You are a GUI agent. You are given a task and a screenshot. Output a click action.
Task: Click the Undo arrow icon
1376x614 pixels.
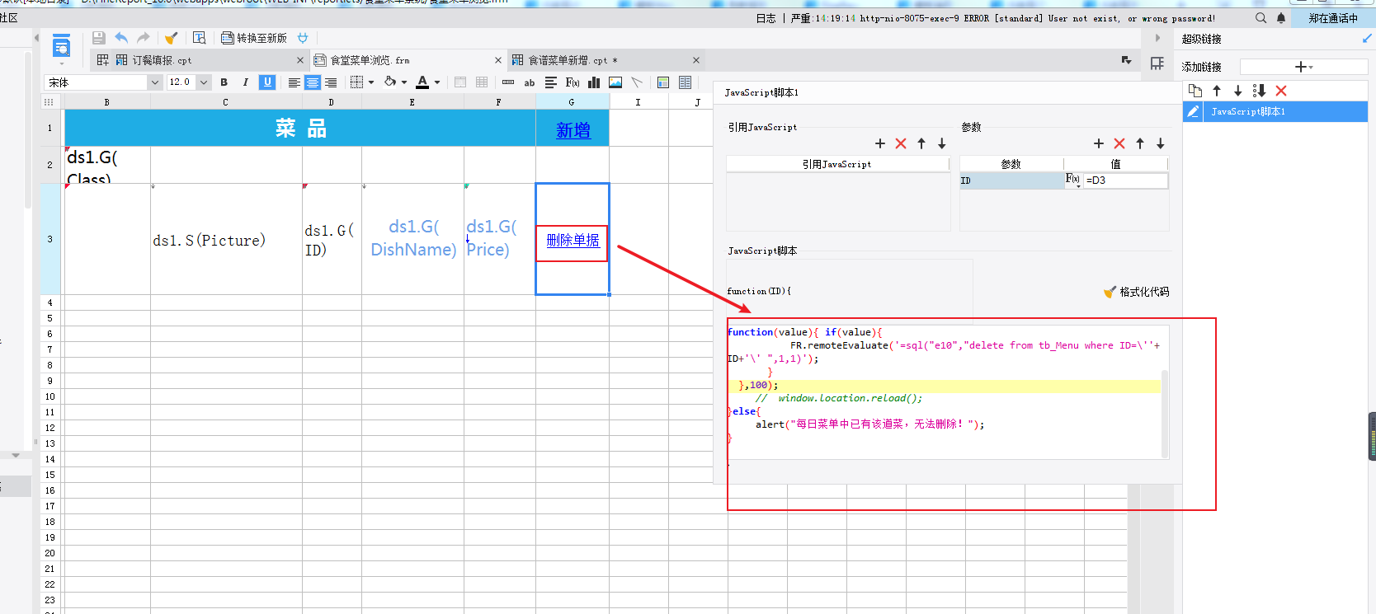(121, 38)
